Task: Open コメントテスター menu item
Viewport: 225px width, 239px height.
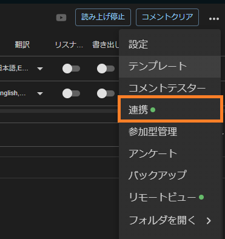Action: [170, 88]
